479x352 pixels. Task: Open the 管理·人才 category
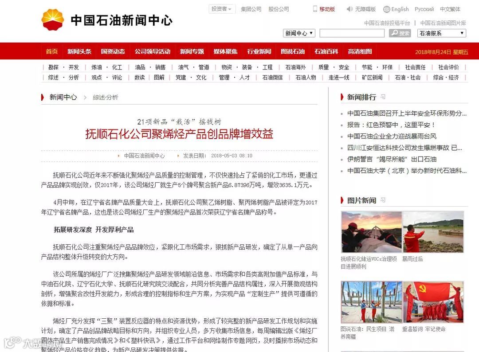point(234,78)
